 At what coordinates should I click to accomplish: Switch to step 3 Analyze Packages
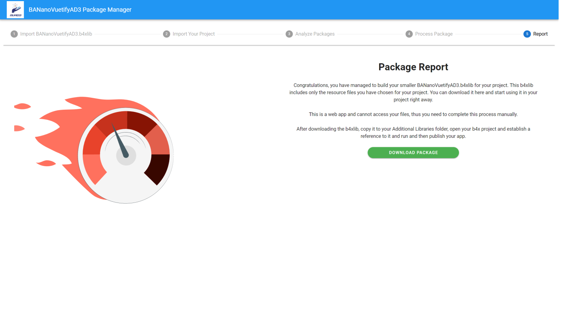coord(310,34)
